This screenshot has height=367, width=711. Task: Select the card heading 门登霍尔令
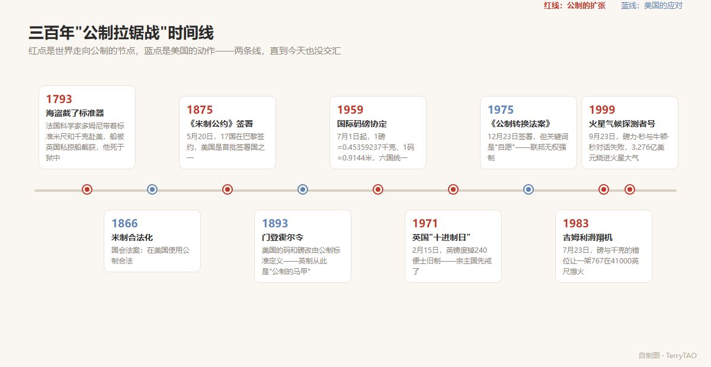(x=283, y=237)
